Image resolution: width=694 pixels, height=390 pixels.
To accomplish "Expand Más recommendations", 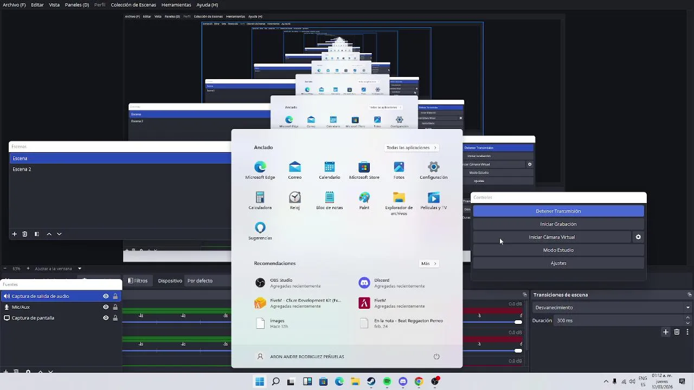I will coord(429,263).
